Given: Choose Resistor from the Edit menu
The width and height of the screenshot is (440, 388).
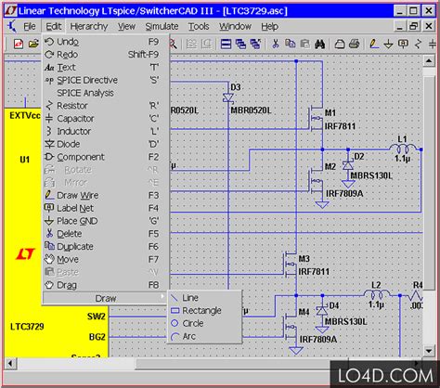Looking at the screenshot, I should pyautogui.click(x=105, y=106).
